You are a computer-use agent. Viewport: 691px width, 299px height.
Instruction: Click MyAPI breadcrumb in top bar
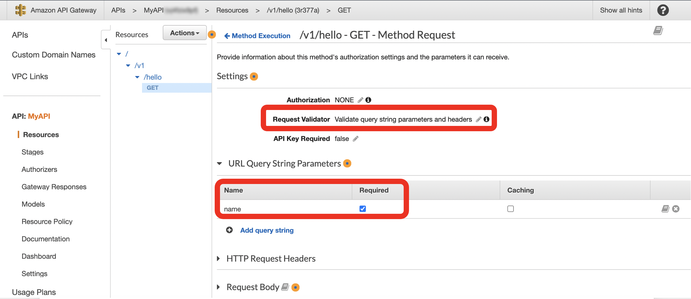click(154, 10)
